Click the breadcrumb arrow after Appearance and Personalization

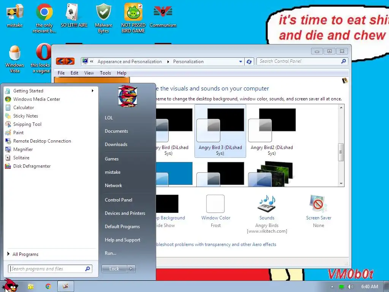pos(168,62)
